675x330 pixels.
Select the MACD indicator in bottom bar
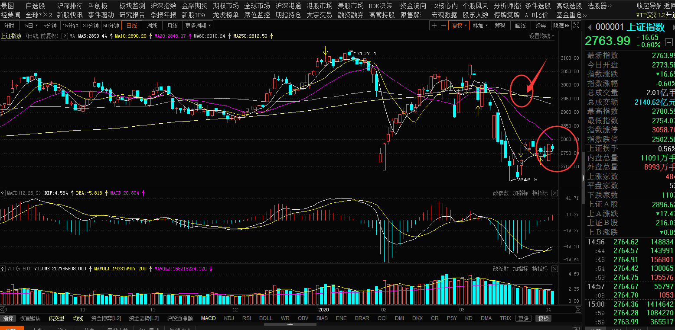point(208,318)
